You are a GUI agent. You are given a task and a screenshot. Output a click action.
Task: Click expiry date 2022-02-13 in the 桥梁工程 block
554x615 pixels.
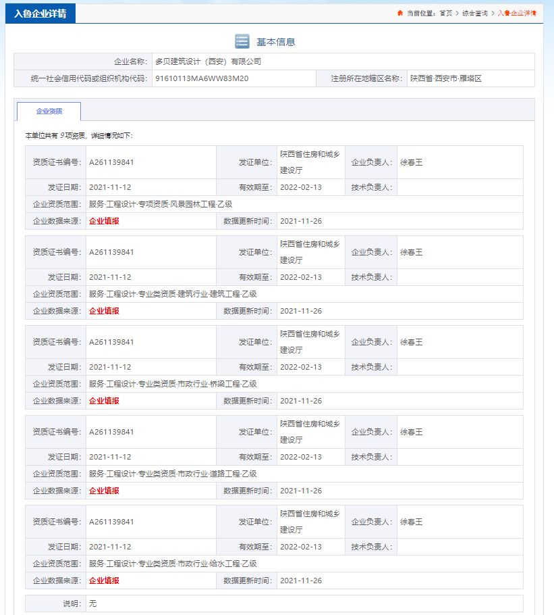301,367
